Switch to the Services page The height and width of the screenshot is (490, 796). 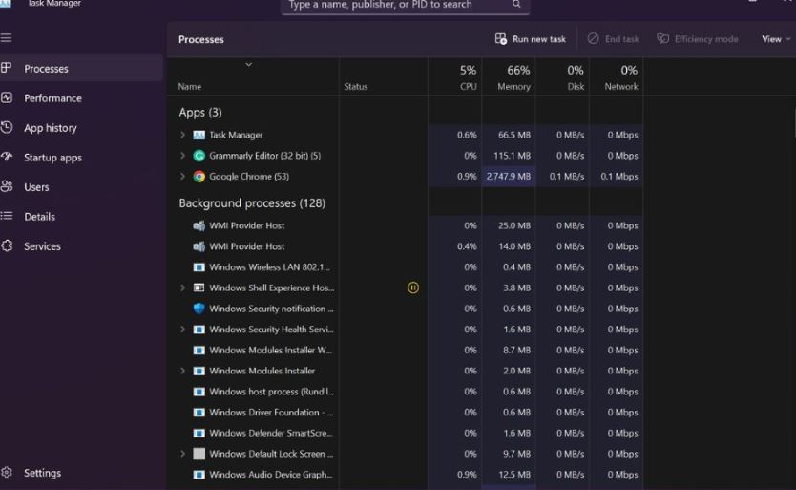point(82,246)
